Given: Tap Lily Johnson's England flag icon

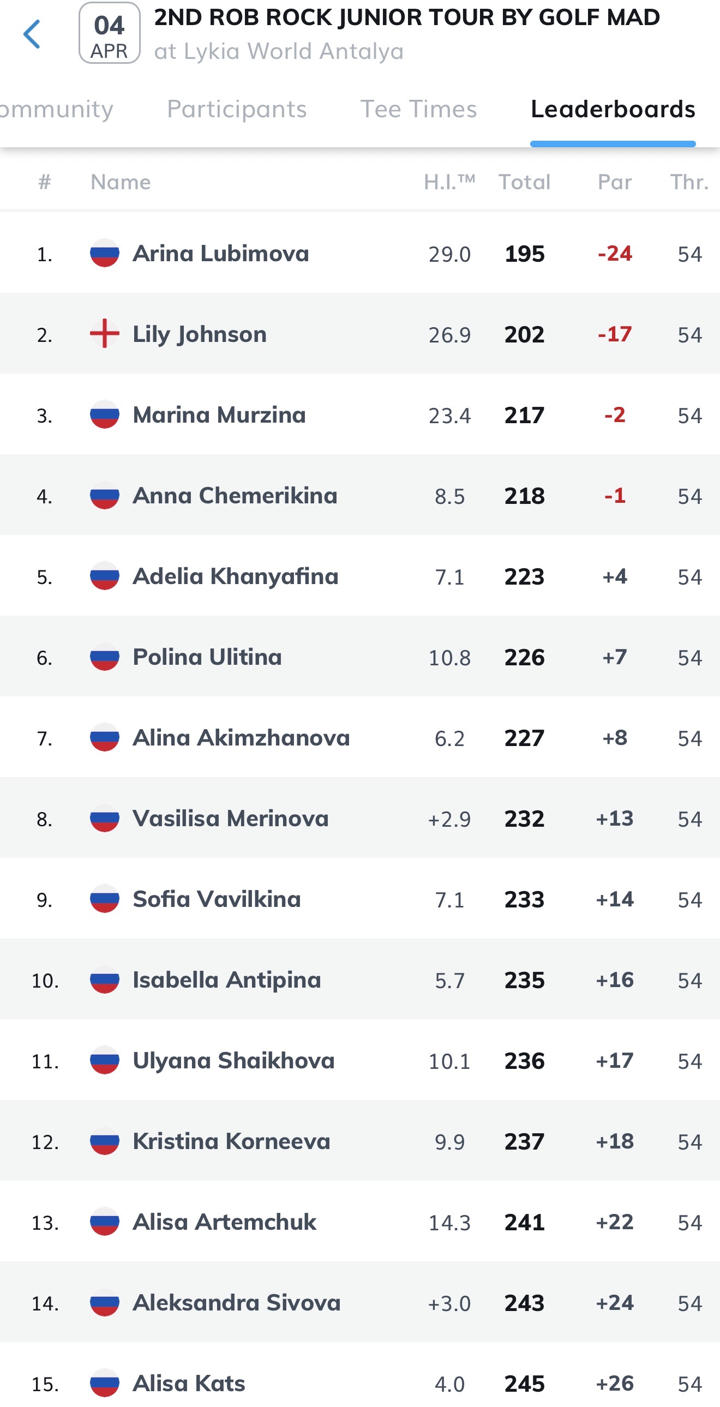Looking at the screenshot, I should tap(104, 334).
